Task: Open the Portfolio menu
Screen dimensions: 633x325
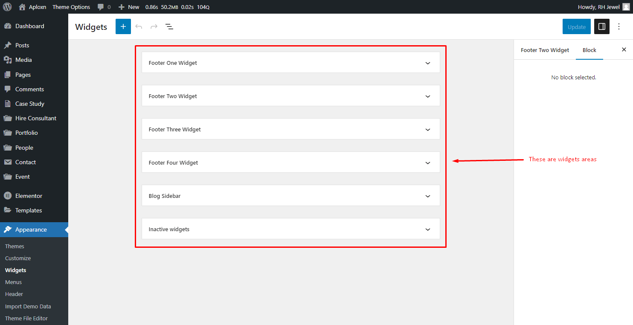Action: coord(34,133)
